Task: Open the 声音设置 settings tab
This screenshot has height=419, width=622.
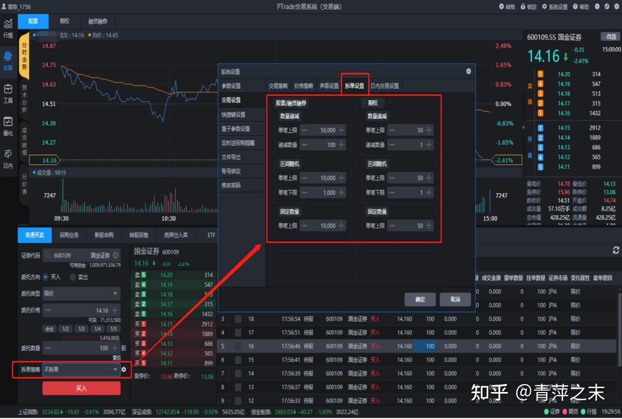Action: coord(329,85)
